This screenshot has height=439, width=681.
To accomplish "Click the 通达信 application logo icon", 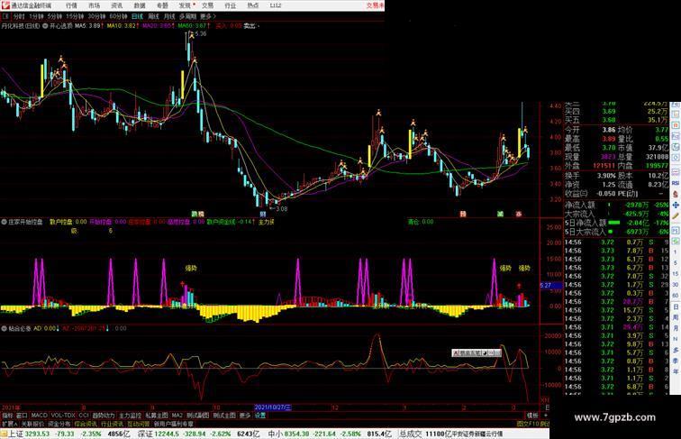I will click(x=5, y=5).
